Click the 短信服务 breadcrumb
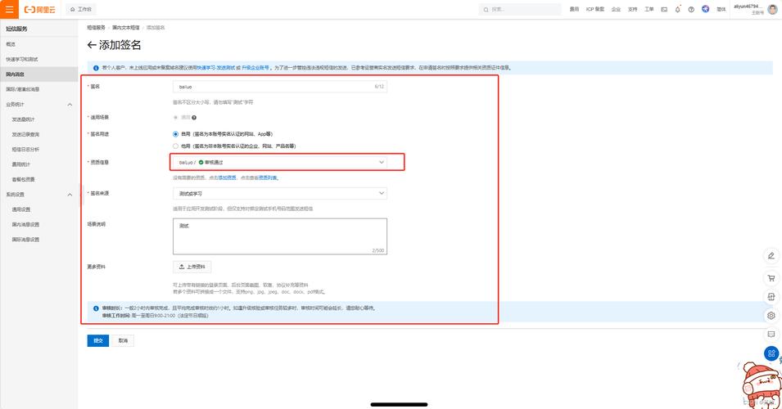The height and width of the screenshot is (409, 782). pyautogui.click(x=97, y=27)
